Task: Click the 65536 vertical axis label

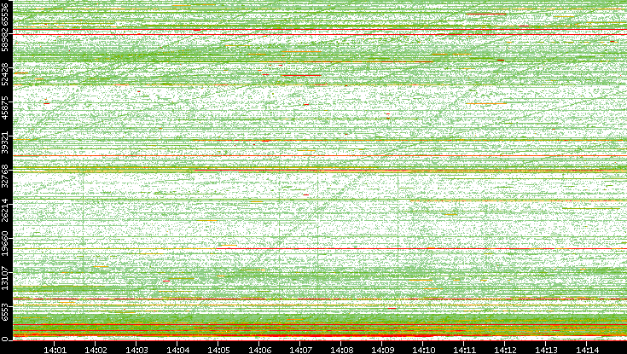Action: (5, 15)
